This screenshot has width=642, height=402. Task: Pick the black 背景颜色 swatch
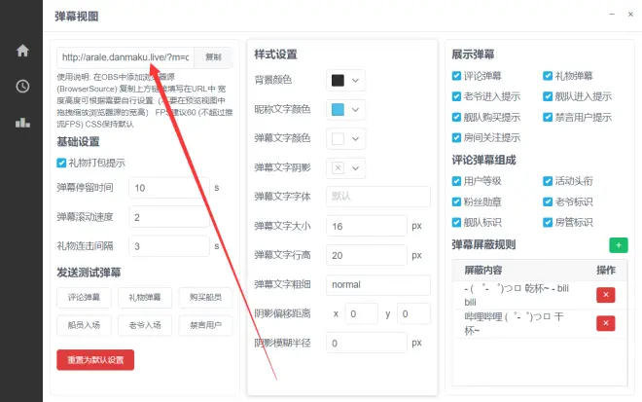tap(338, 81)
